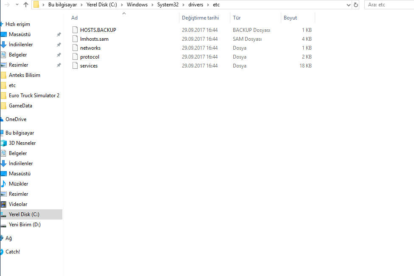This screenshot has height=276, width=414.
Task: Expand the address bar history dropdown
Action: [348, 5]
